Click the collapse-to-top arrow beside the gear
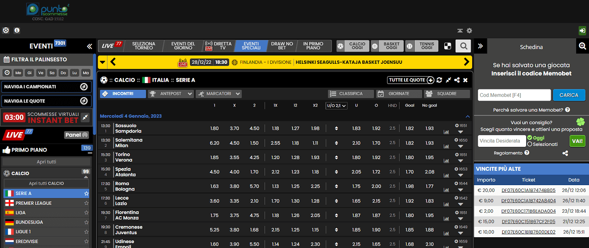Image resolution: width=589 pixels, height=248 pixels. (460, 30)
